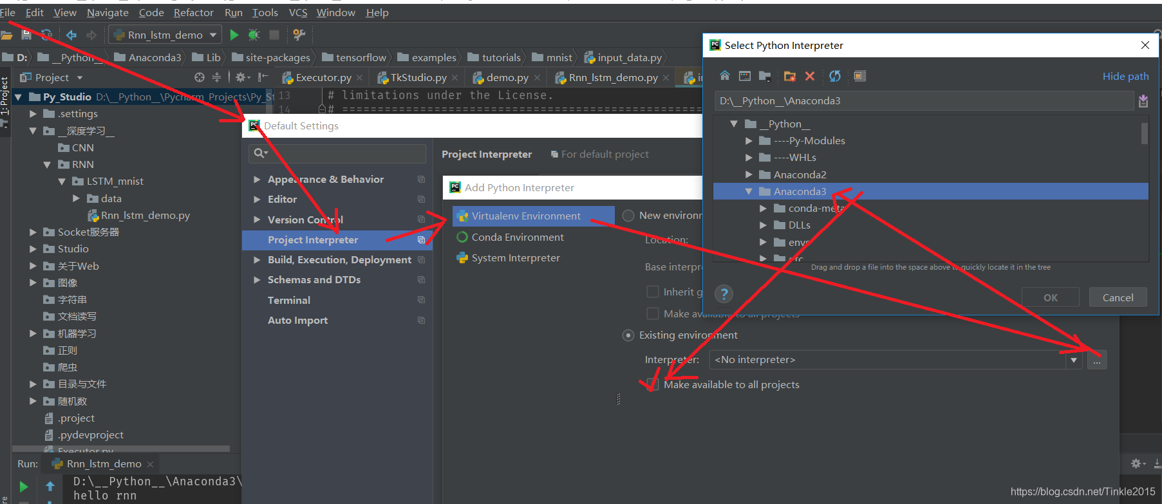Rerun with the green play in Run panel

pyautogui.click(x=24, y=487)
